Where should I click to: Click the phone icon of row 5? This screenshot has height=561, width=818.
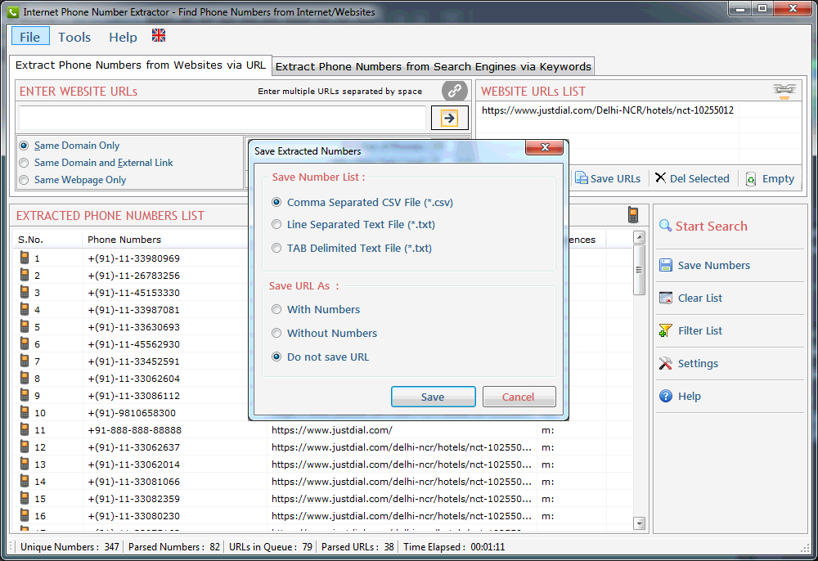pos(25,326)
